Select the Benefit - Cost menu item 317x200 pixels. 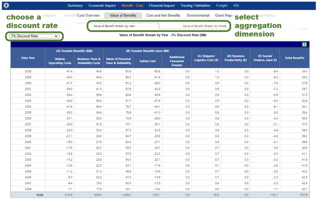pyautogui.click(x=132, y=6)
